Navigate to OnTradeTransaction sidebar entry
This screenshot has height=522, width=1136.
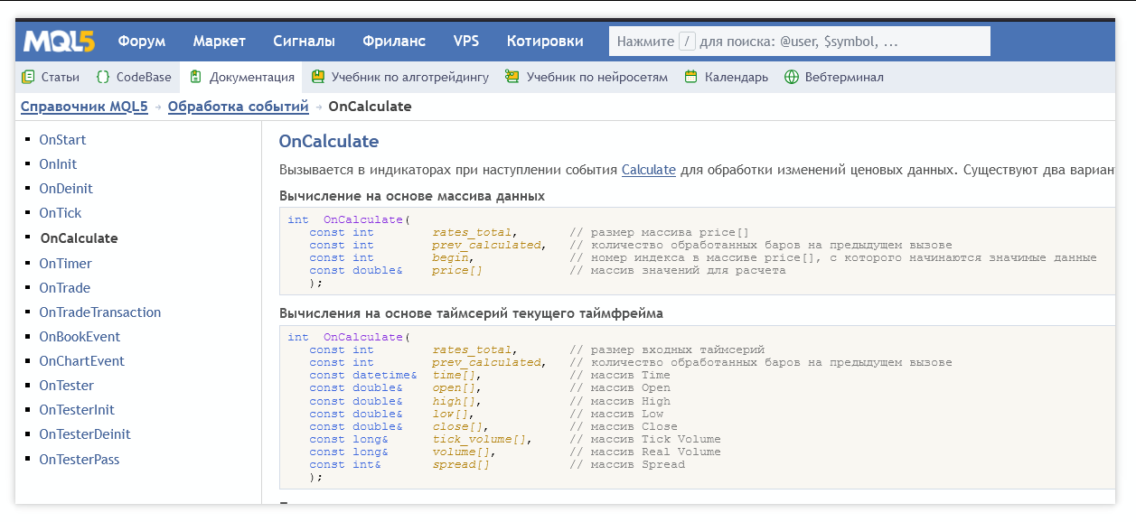pos(100,312)
